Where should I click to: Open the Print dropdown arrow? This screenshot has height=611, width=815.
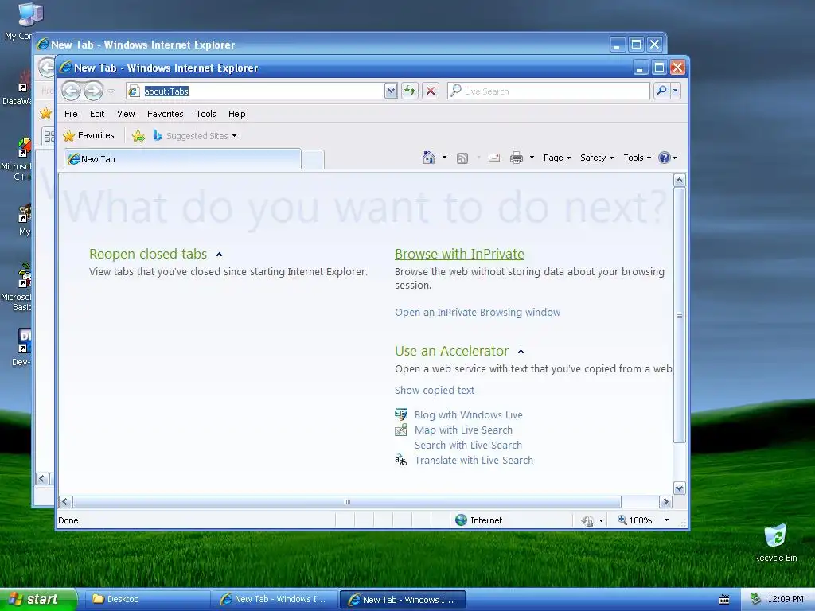tap(532, 158)
